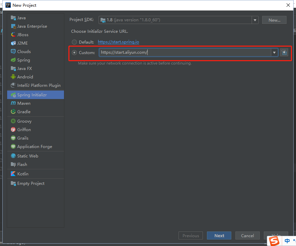Viewport: 296px width, 246px height.
Task: Click the Sogou input method icon
Action: [x=274, y=241]
